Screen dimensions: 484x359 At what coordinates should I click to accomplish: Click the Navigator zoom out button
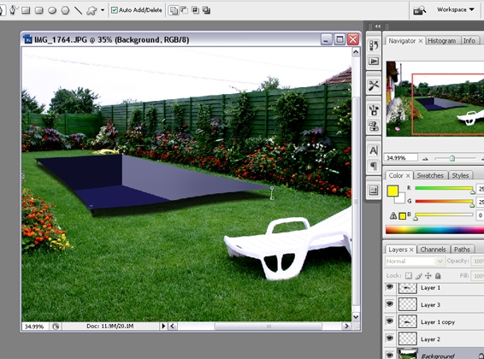pyautogui.click(x=425, y=158)
